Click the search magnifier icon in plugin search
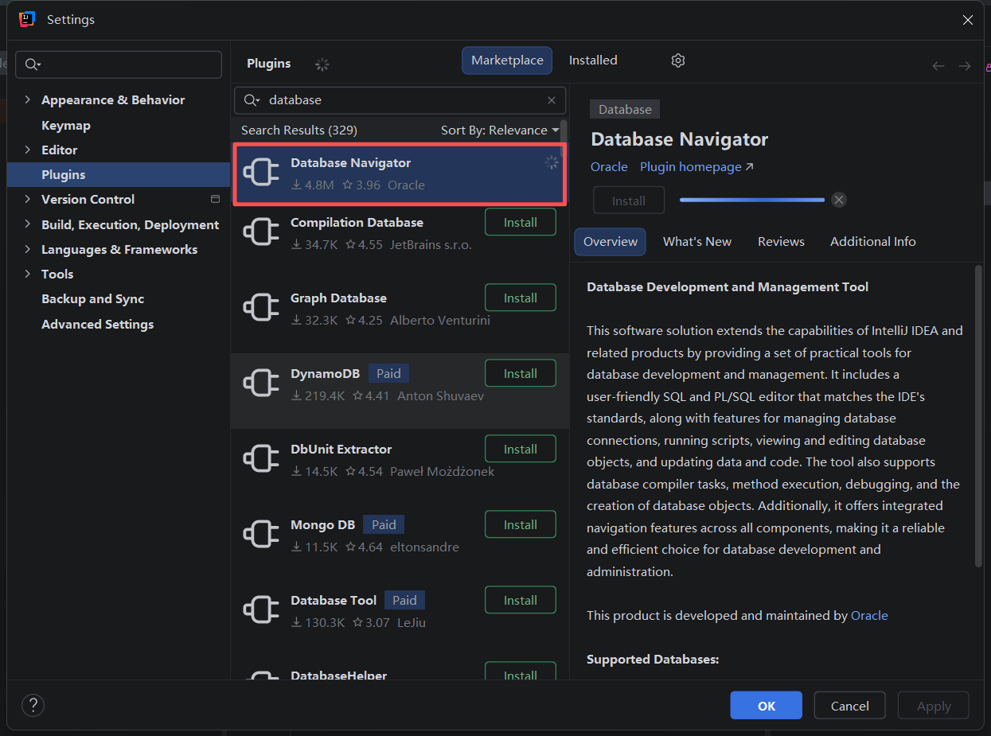The height and width of the screenshot is (736, 991). point(252,100)
